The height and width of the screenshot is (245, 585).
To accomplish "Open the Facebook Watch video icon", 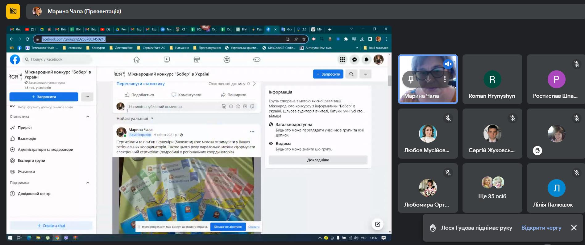I will coord(167,60).
